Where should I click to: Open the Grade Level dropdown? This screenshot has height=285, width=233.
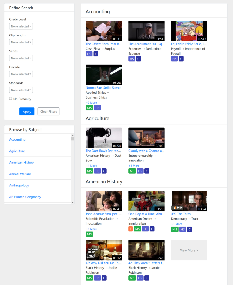[21, 26]
